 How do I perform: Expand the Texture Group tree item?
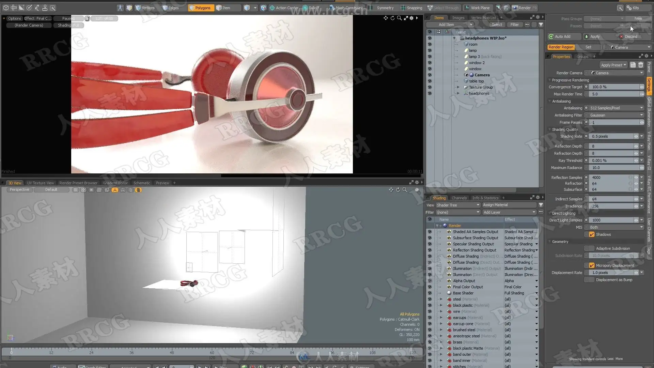458,87
